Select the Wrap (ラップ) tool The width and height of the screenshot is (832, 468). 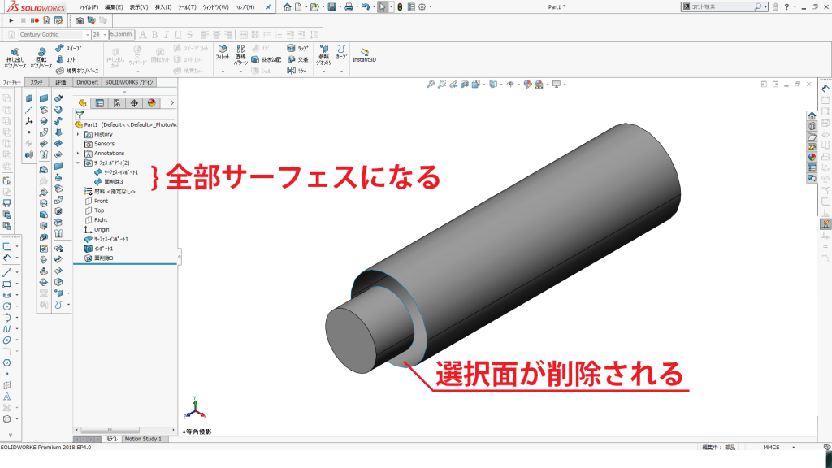click(297, 48)
